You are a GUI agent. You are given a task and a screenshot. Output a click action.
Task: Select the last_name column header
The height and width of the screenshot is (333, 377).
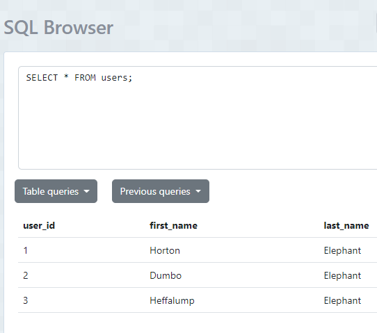346,226
